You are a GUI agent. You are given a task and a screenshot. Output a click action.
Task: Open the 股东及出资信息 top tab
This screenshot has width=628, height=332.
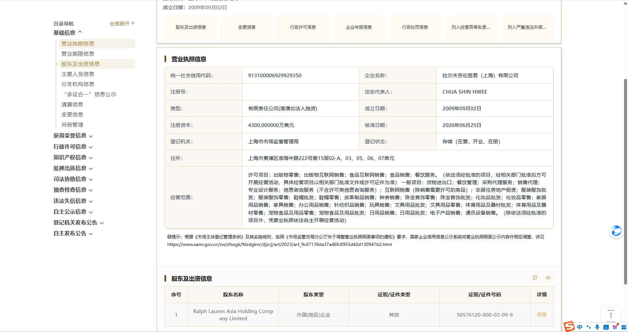[x=191, y=27]
